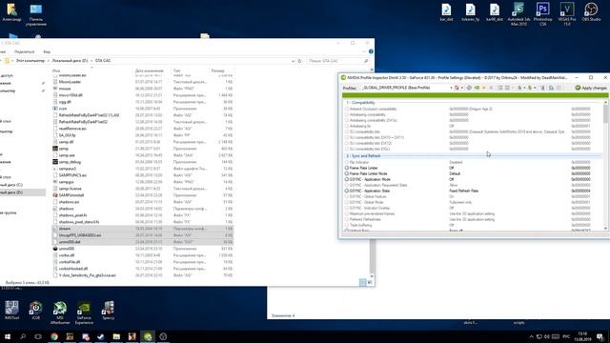
Task: Open GeForce Experience desktop shortcut
Action: pos(84,313)
